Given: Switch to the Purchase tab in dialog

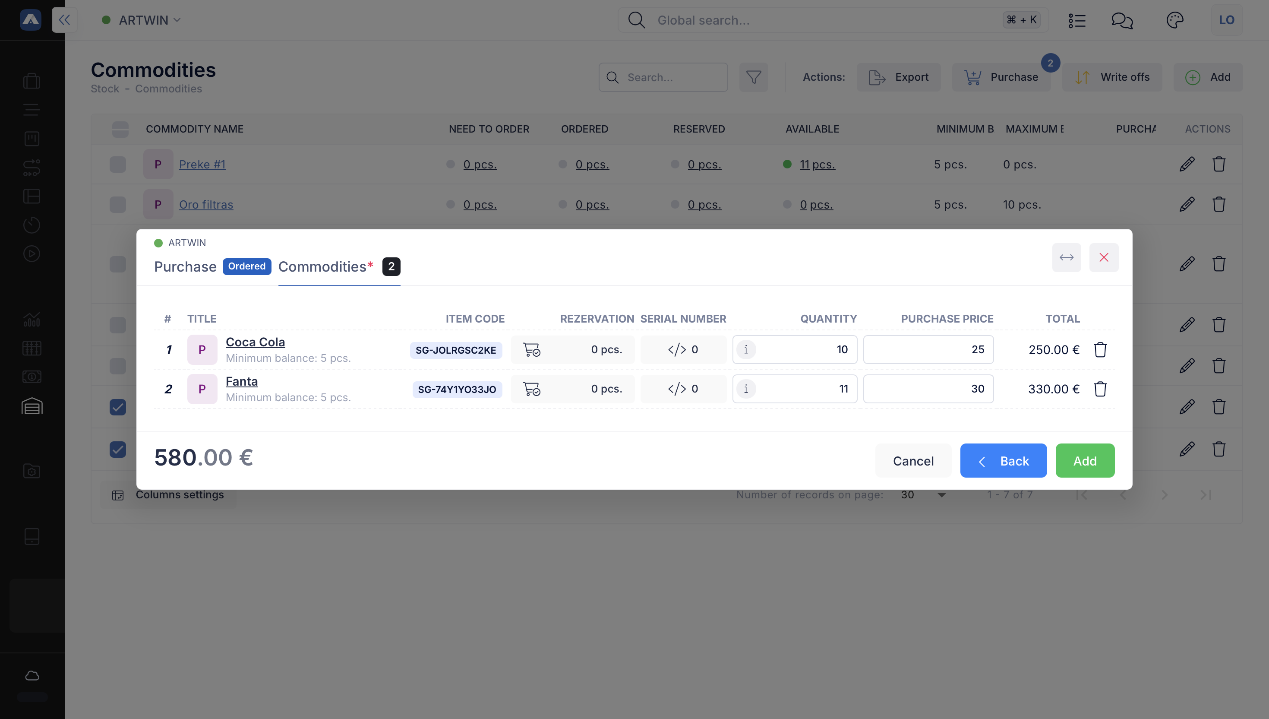Looking at the screenshot, I should (x=185, y=267).
